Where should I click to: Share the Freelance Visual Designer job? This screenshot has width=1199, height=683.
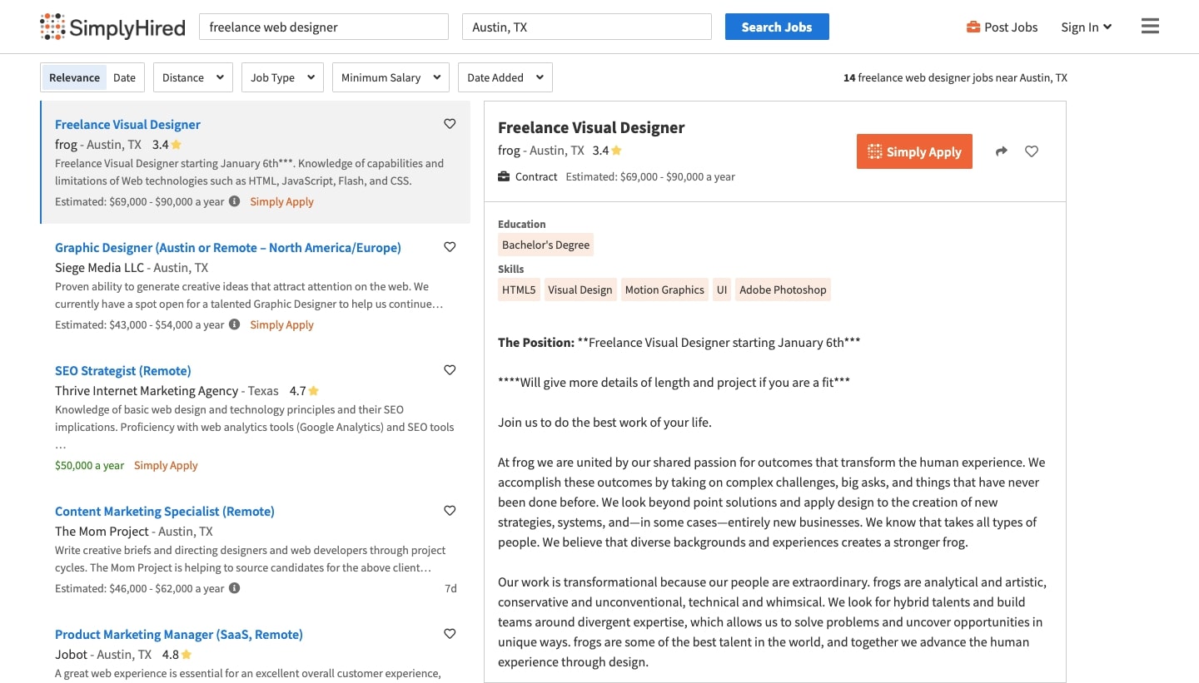click(x=1001, y=151)
